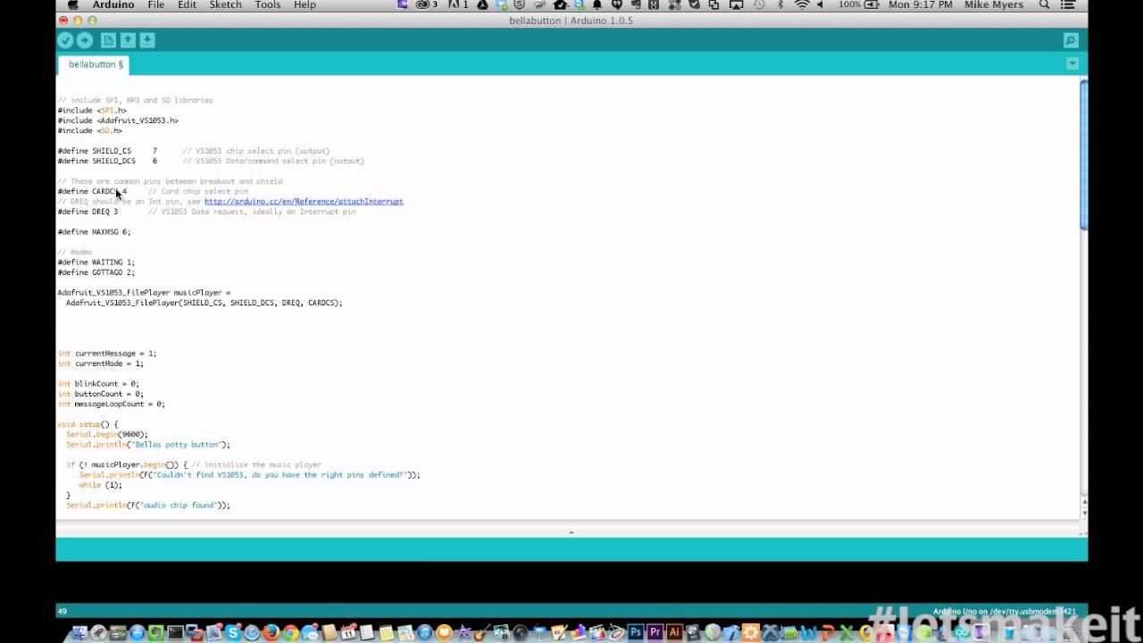Viewport: 1143px width, 643px height.
Task: Click the Upload arrow button
Action: (x=84, y=40)
